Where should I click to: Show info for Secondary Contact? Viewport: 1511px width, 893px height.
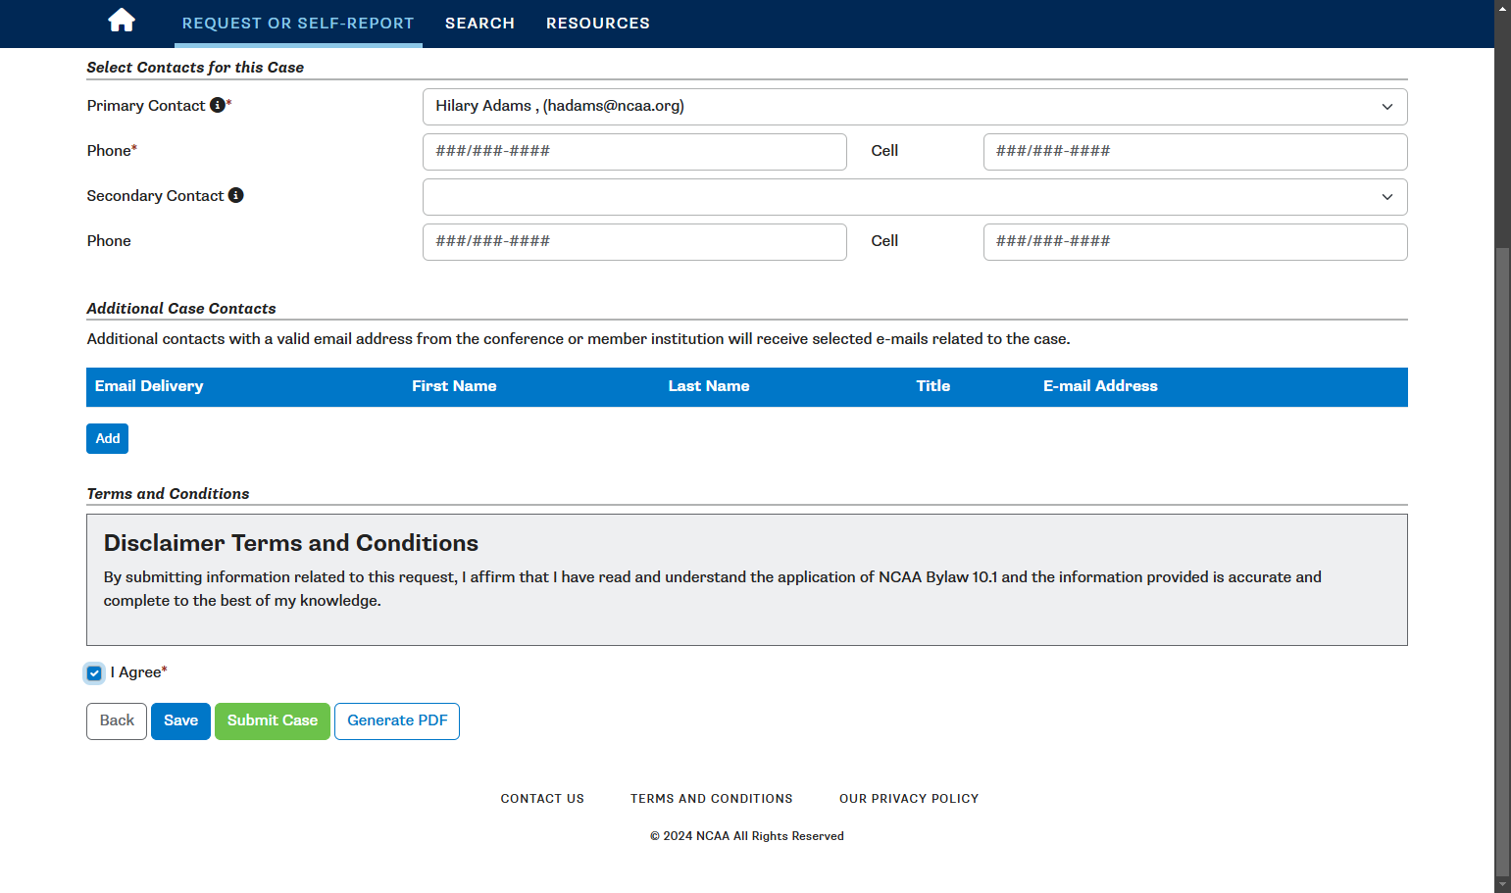point(236,195)
